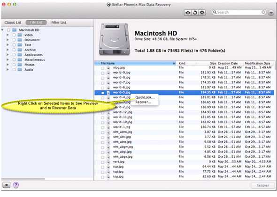The image size is (277, 197).
Task: Click the Applications folder icon
Action: click(x=20, y=55)
